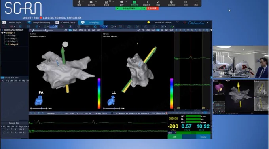Set left view to SUP orientation
This screenshot has width=269, height=149.
[99, 30]
